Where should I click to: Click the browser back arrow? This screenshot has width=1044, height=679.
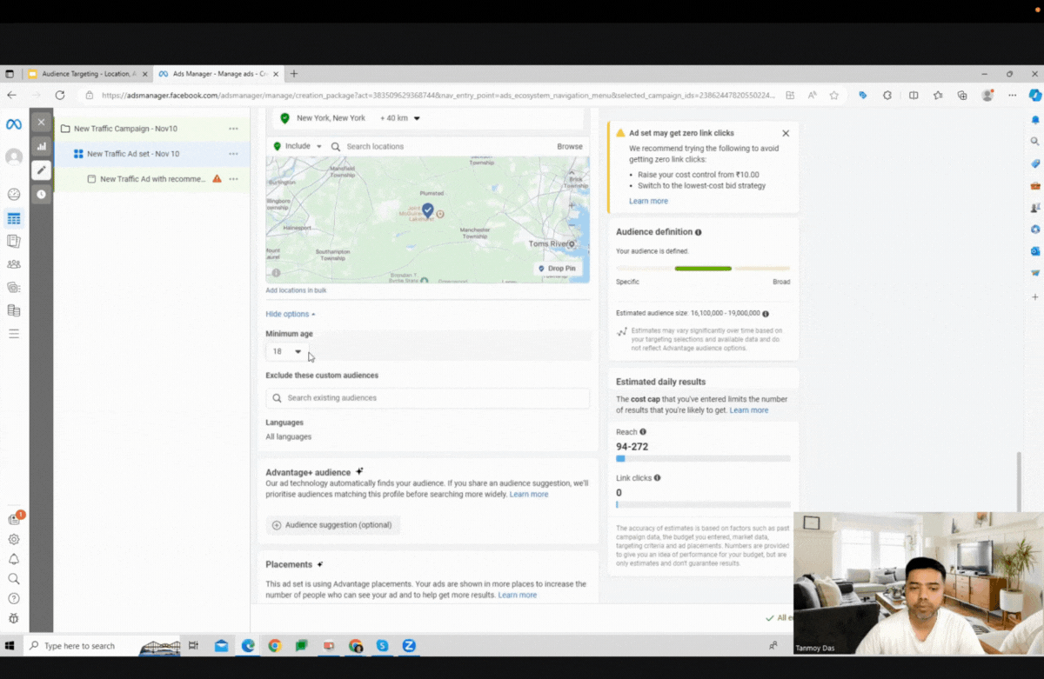(11, 96)
